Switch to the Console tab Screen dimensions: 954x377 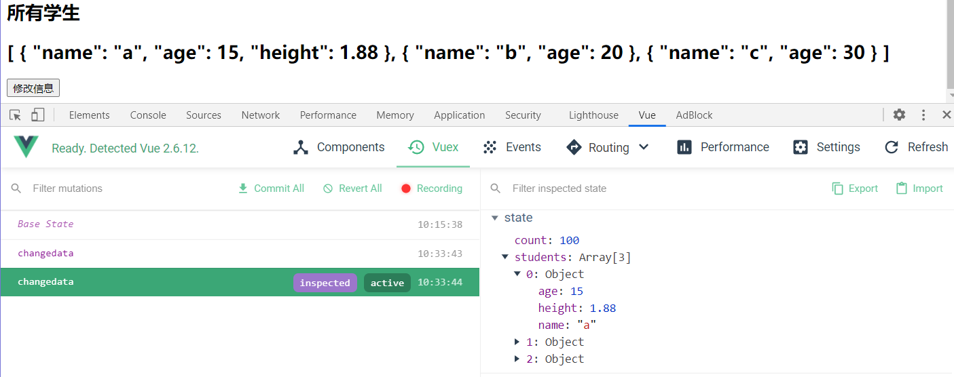[148, 115]
